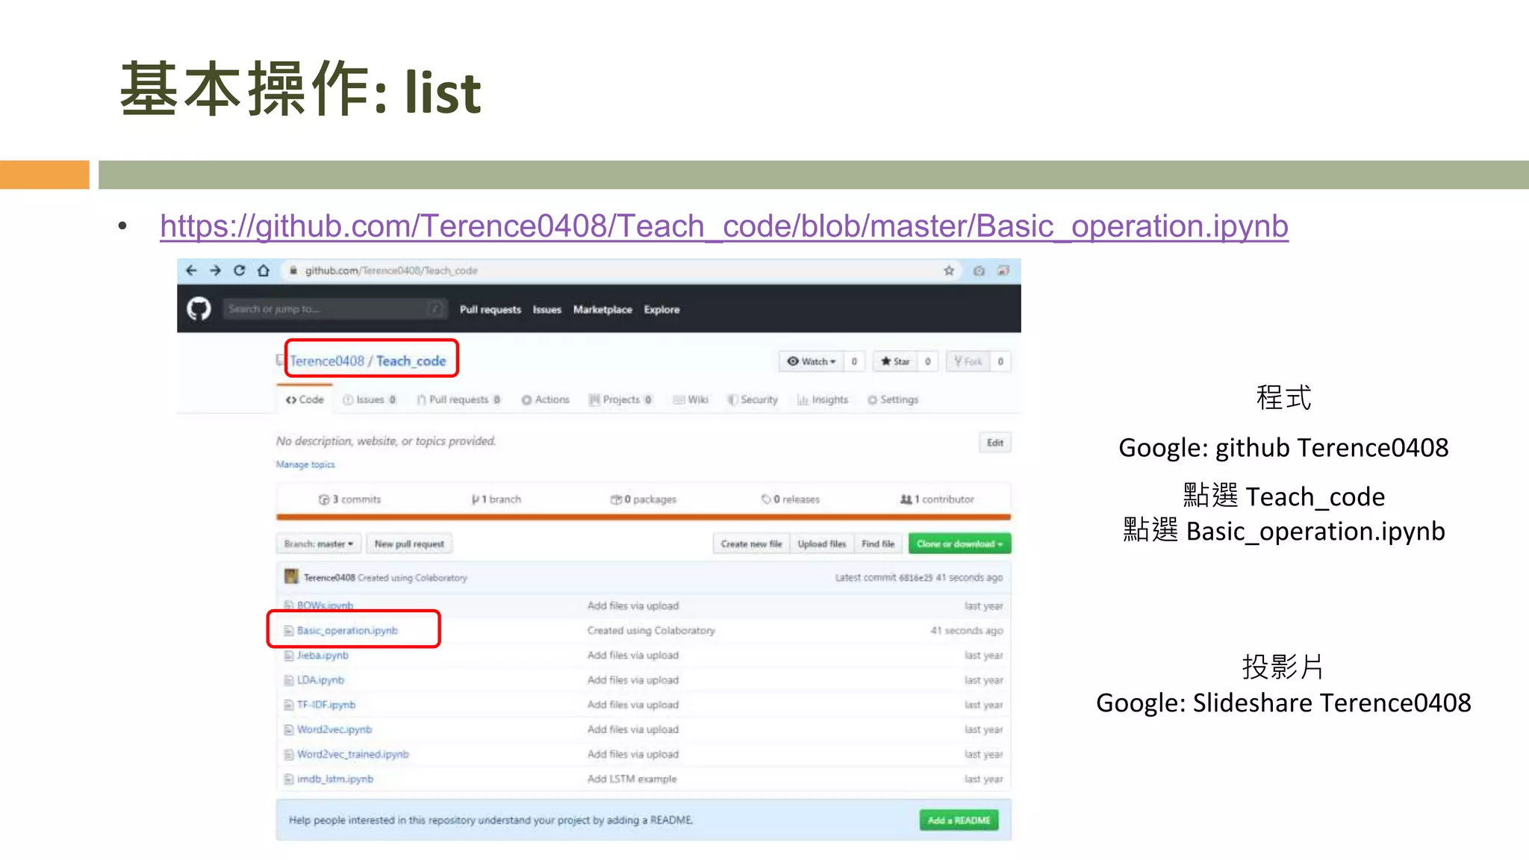The image size is (1529, 860).
Task: Open the Word2vec_trained.ipynb file
Action: click(x=353, y=754)
